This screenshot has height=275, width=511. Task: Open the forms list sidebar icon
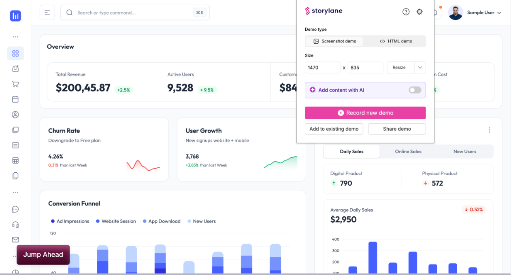click(x=15, y=145)
